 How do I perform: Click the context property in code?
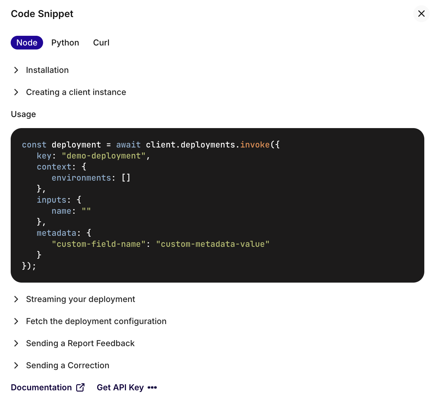(54, 167)
